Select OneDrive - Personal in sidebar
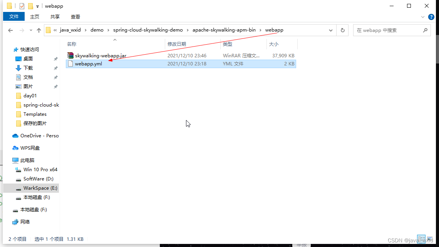Screen dimensions: 439x247 point(40,136)
